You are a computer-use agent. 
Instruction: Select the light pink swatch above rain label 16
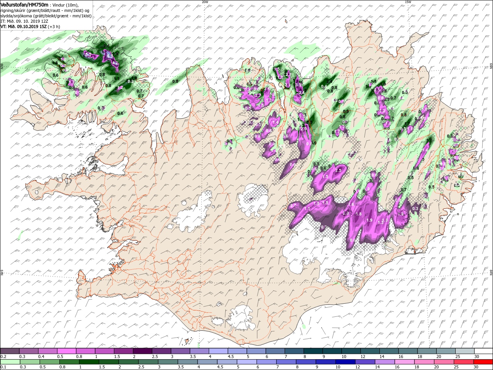pyautogui.click(x=404, y=362)
